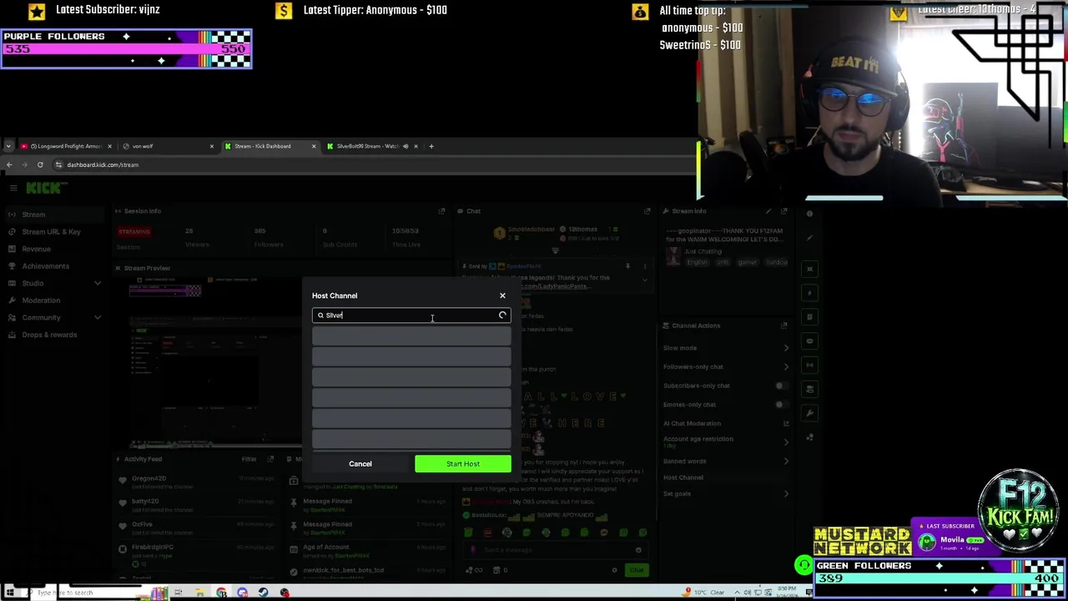Expand Set goals options

(786, 494)
